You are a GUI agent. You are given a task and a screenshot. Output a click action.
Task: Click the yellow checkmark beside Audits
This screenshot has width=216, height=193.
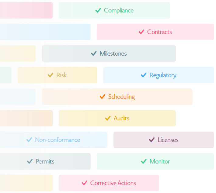108,118
